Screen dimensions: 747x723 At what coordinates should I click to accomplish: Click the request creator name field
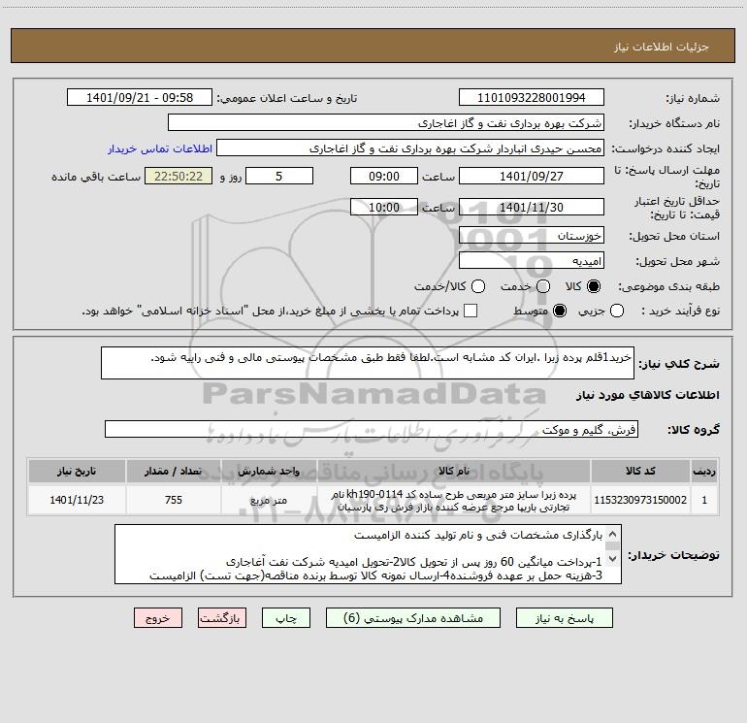410,148
